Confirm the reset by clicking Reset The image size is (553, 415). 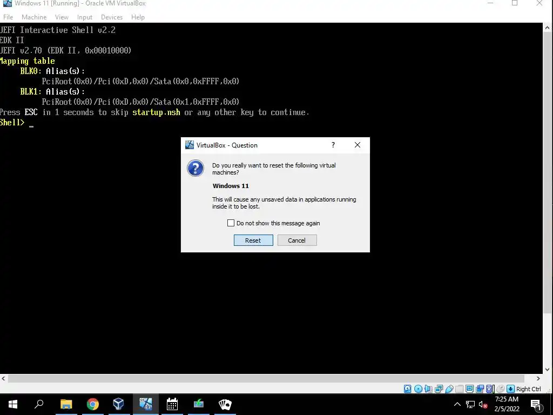coord(253,240)
